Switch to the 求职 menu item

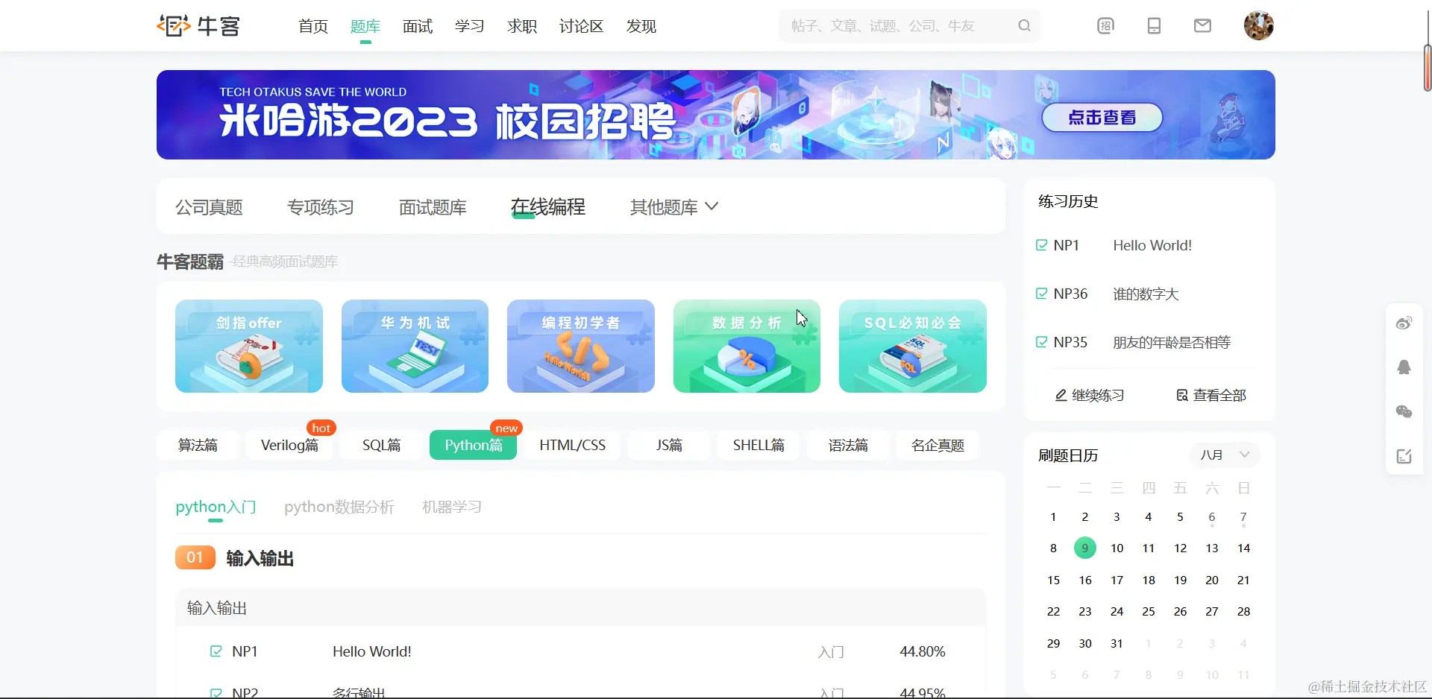(x=521, y=26)
